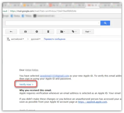Open the Labels tag dropdown
The height and width of the screenshot is (113, 124).
click(74, 32)
